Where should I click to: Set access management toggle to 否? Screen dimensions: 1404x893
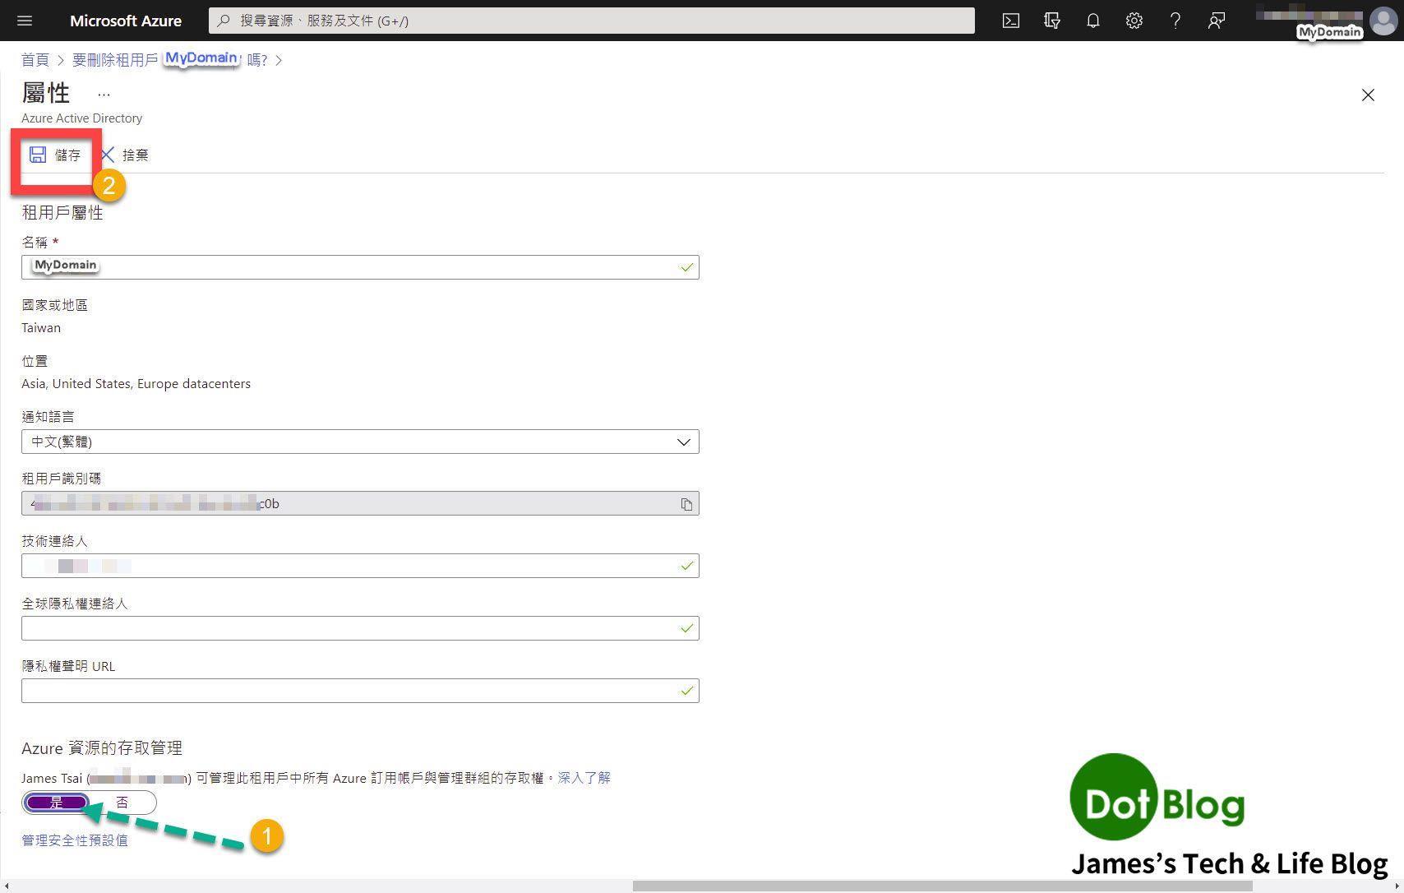pyautogui.click(x=122, y=803)
